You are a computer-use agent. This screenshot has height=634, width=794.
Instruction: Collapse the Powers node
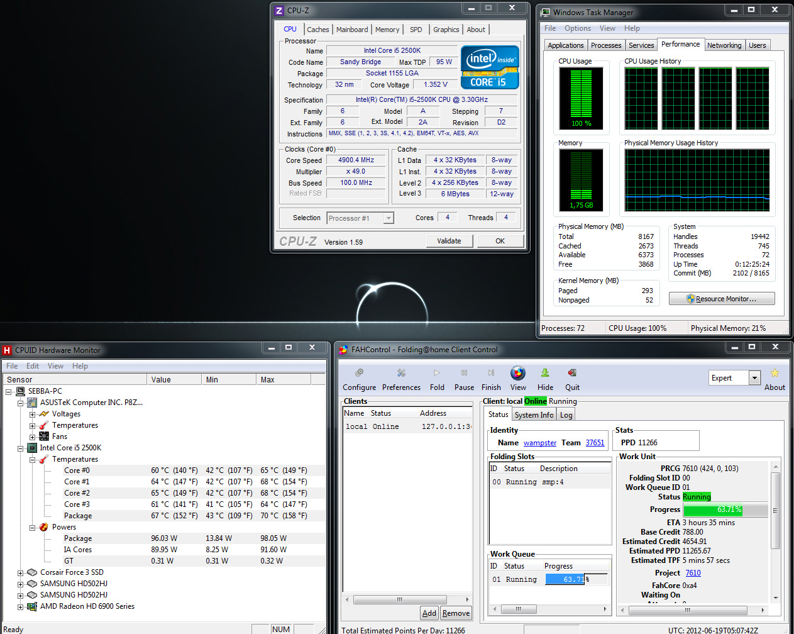click(x=33, y=528)
